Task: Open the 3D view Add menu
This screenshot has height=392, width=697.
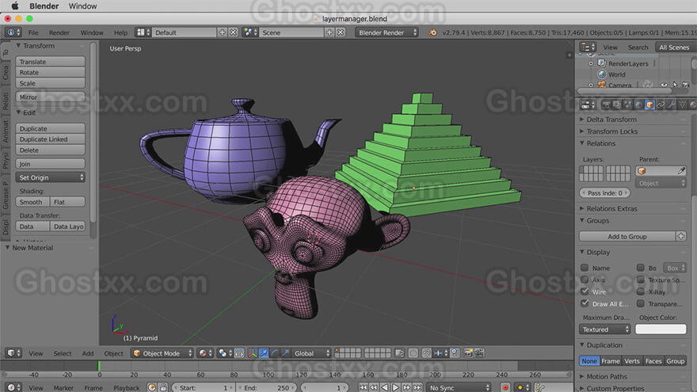Action: 88,353
